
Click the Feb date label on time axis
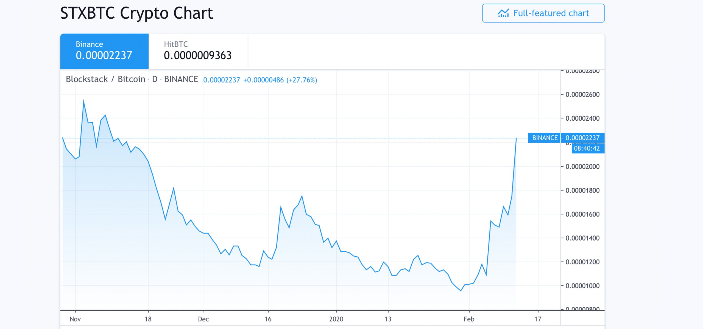(x=469, y=319)
